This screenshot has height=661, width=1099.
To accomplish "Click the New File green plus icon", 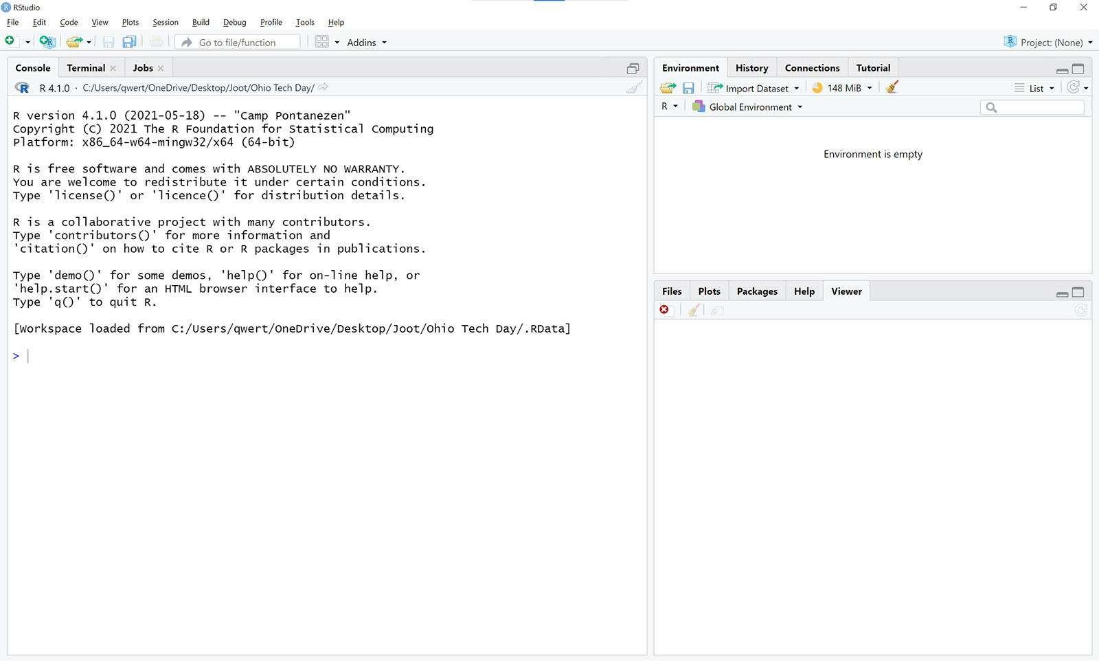I will (x=10, y=41).
